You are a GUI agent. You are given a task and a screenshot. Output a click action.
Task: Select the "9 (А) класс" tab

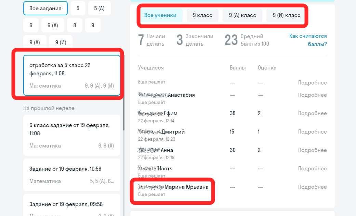(242, 15)
